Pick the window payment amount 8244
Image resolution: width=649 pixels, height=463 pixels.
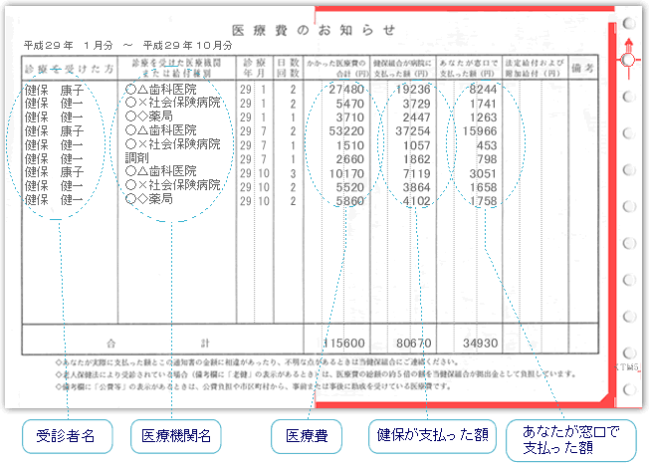coord(483,90)
